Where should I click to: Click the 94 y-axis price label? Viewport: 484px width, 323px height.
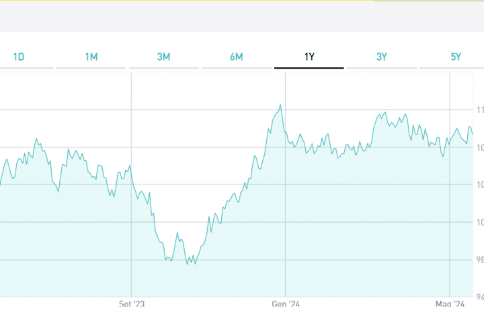click(x=479, y=297)
